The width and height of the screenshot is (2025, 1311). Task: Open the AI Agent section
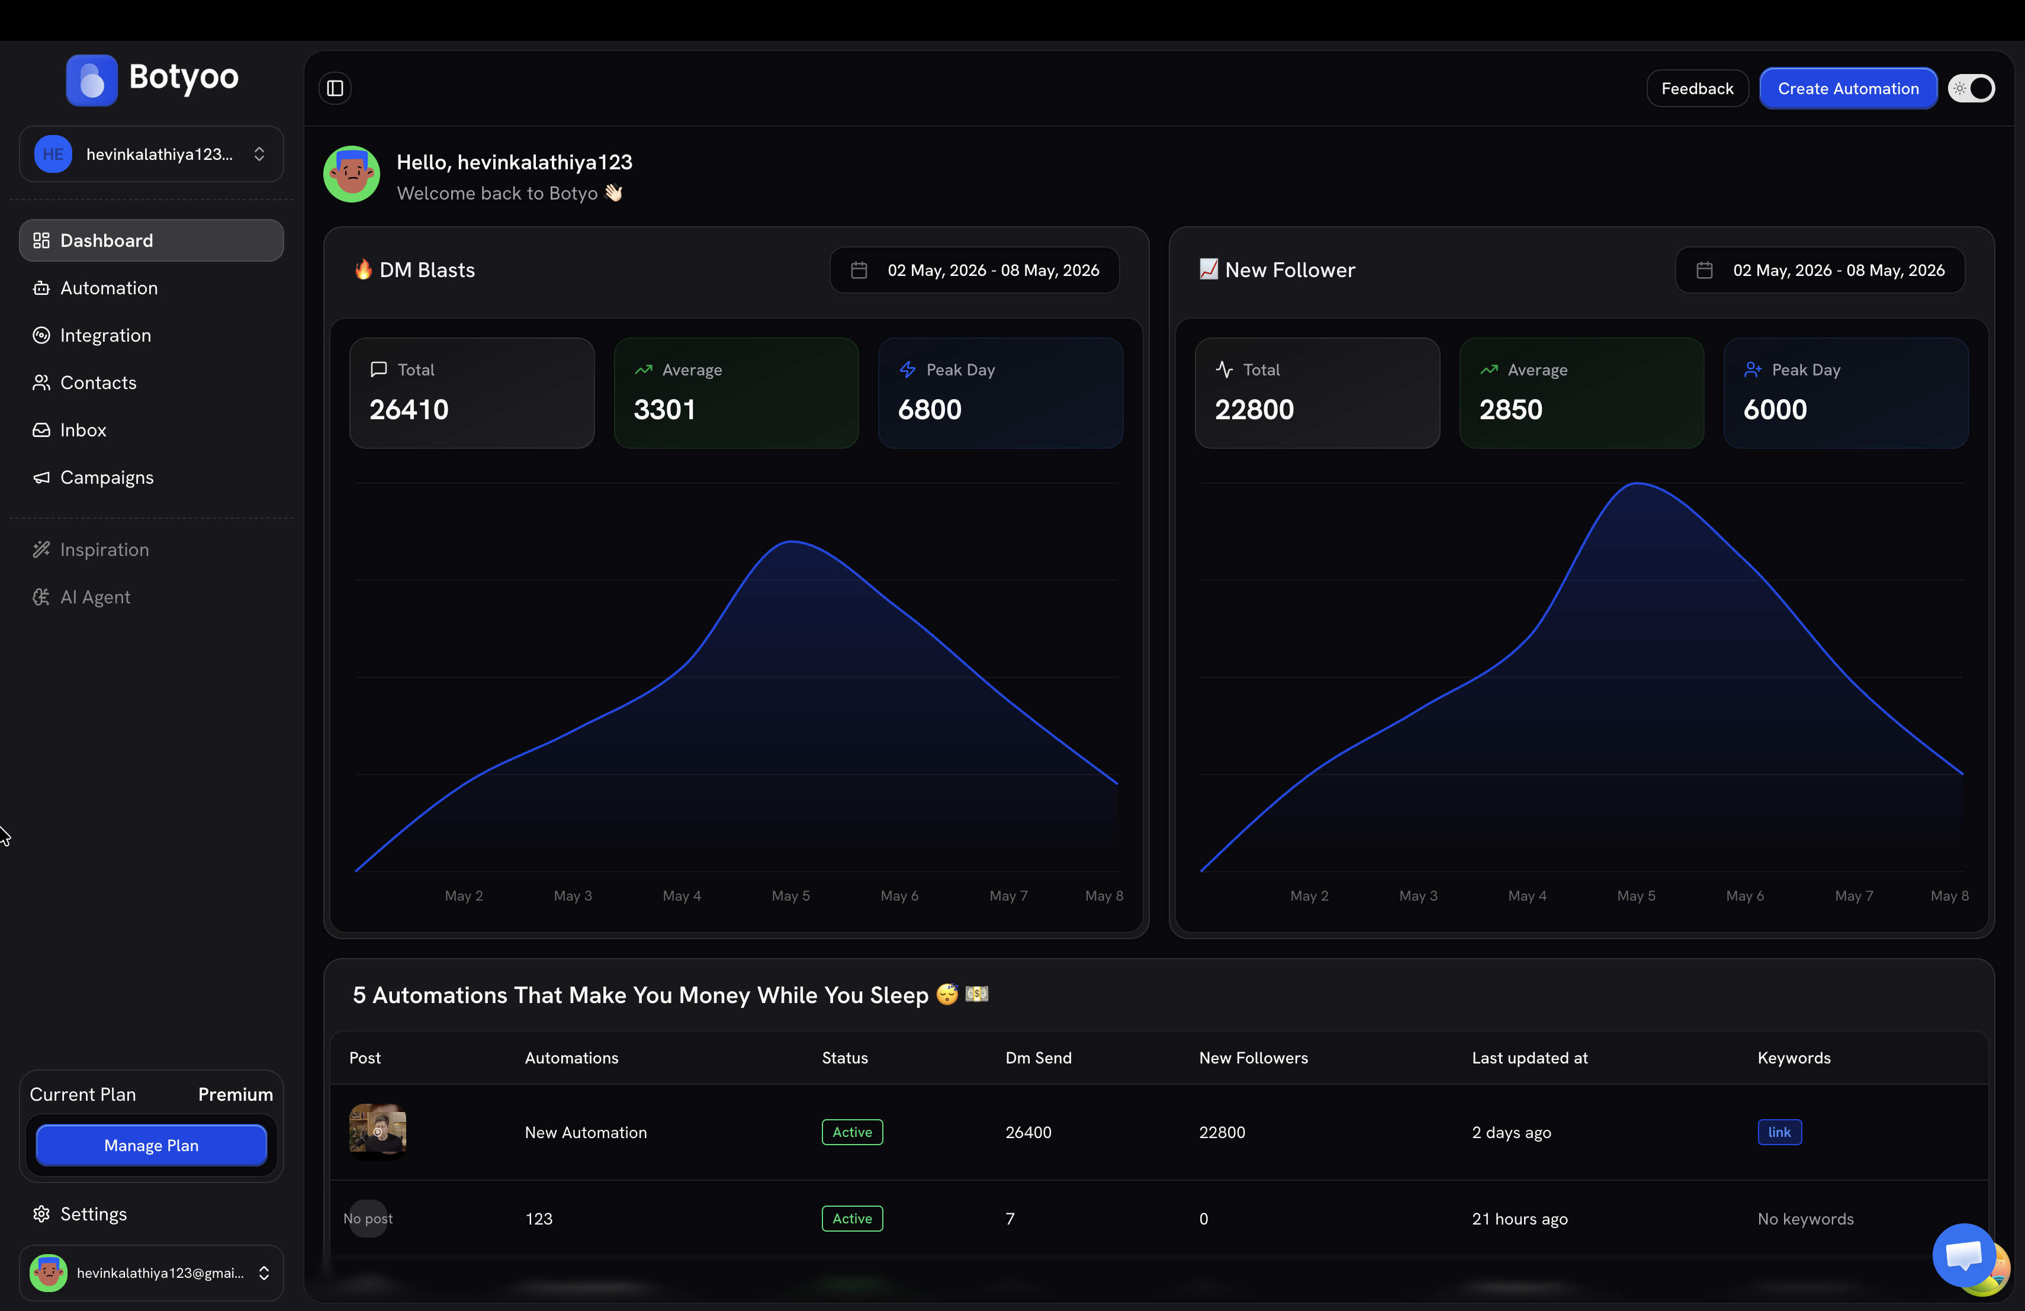pyautogui.click(x=152, y=597)
